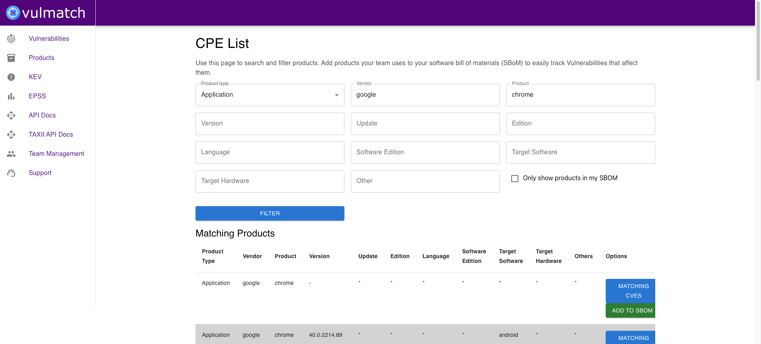The height and width of the screenshot is (344, 761).
Task: Click the Product type dropdown arrow
Action: (336, 95)
